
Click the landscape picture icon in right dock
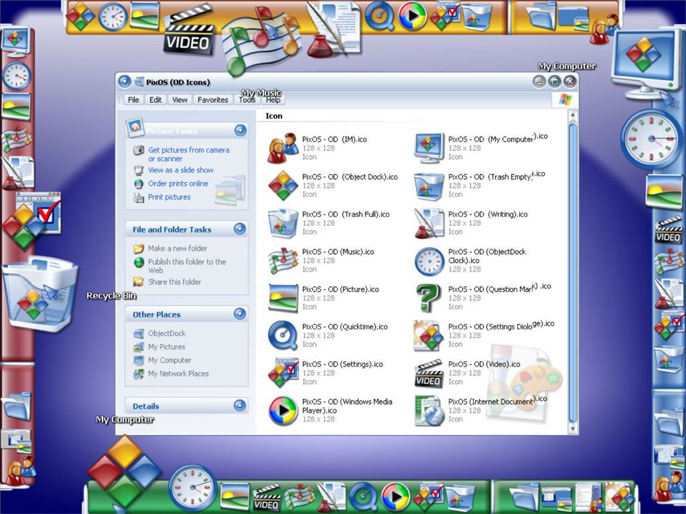[x=664, y=191]
